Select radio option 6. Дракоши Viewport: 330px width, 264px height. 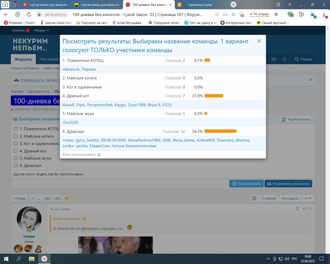[x=16, y=165]
